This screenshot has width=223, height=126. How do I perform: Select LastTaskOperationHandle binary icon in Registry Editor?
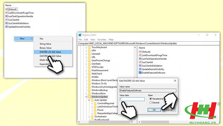140,59
